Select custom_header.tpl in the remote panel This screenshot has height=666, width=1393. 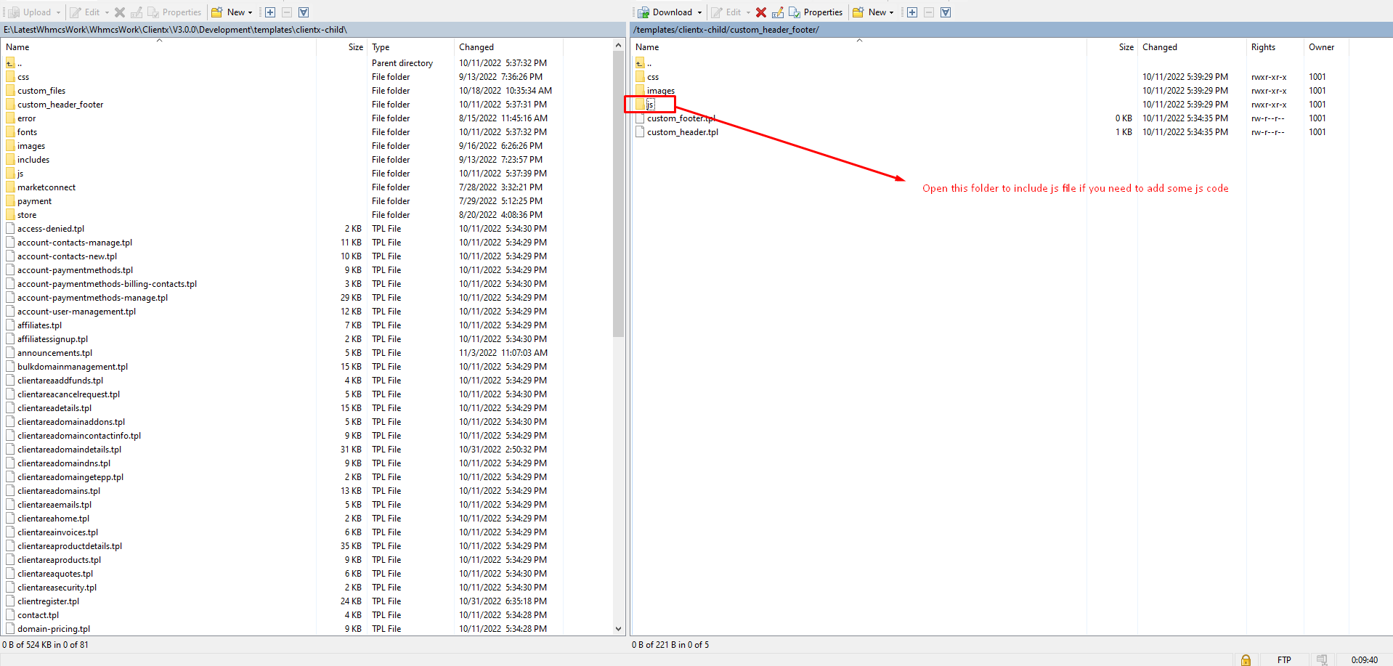click(682, 132)
